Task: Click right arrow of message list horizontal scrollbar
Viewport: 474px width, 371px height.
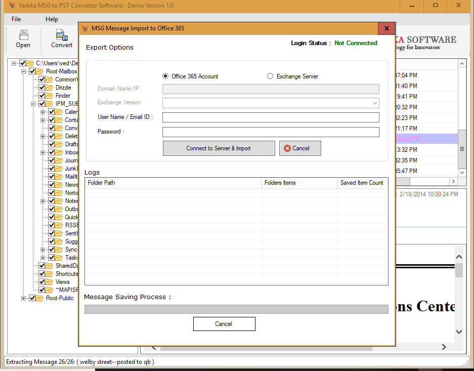Action: point(453,181)
